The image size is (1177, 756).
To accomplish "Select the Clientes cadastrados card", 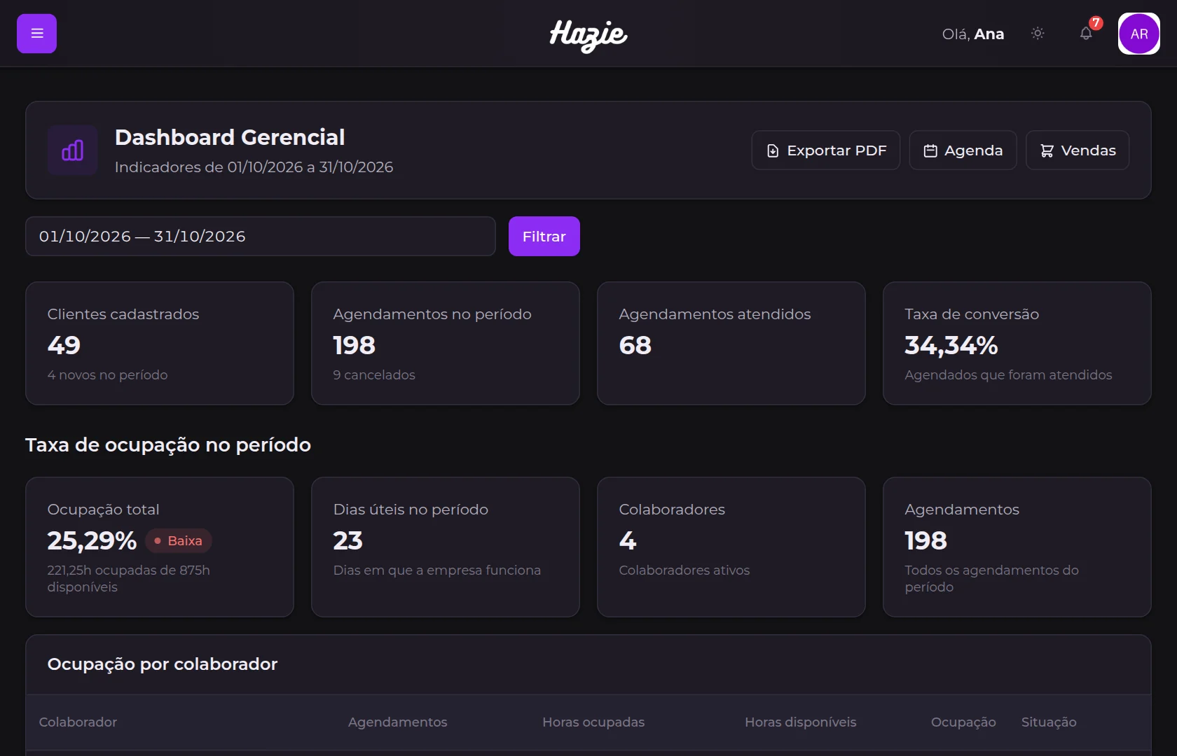I will click(160, 344).
